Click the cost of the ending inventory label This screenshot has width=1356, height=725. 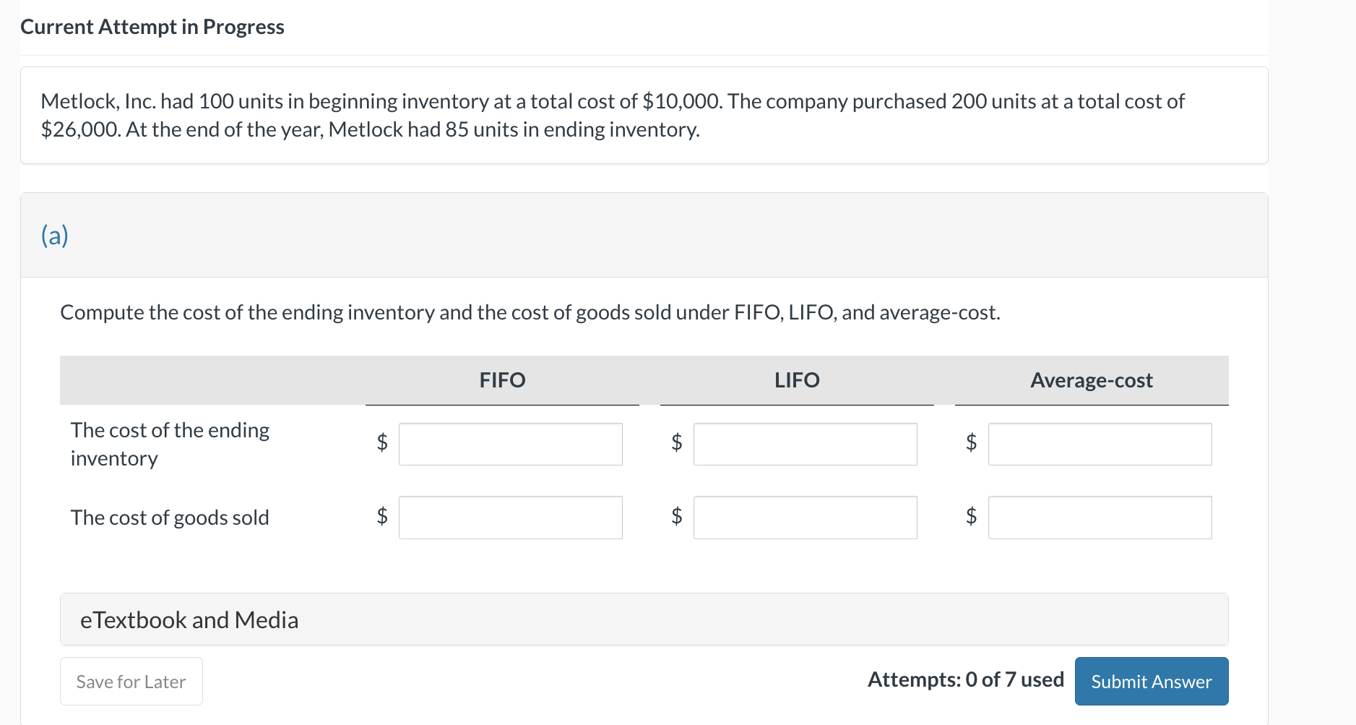170,444
